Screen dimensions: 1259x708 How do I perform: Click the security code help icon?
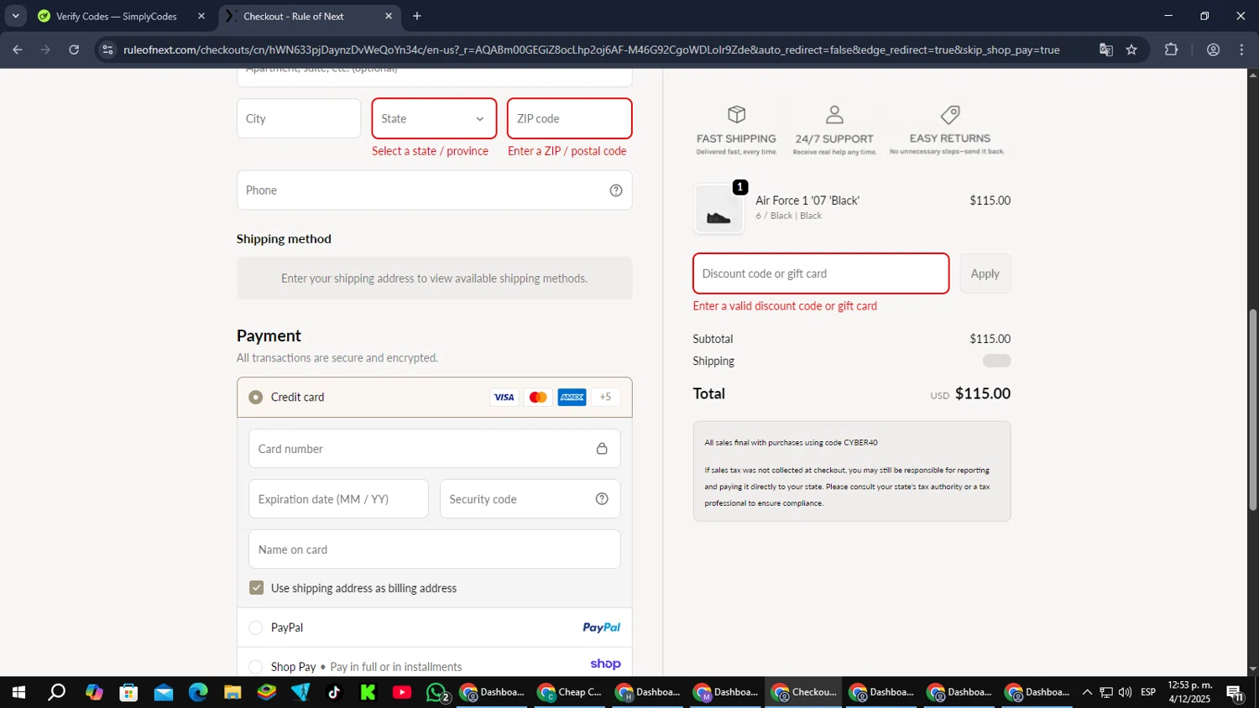tap(602, 499)
